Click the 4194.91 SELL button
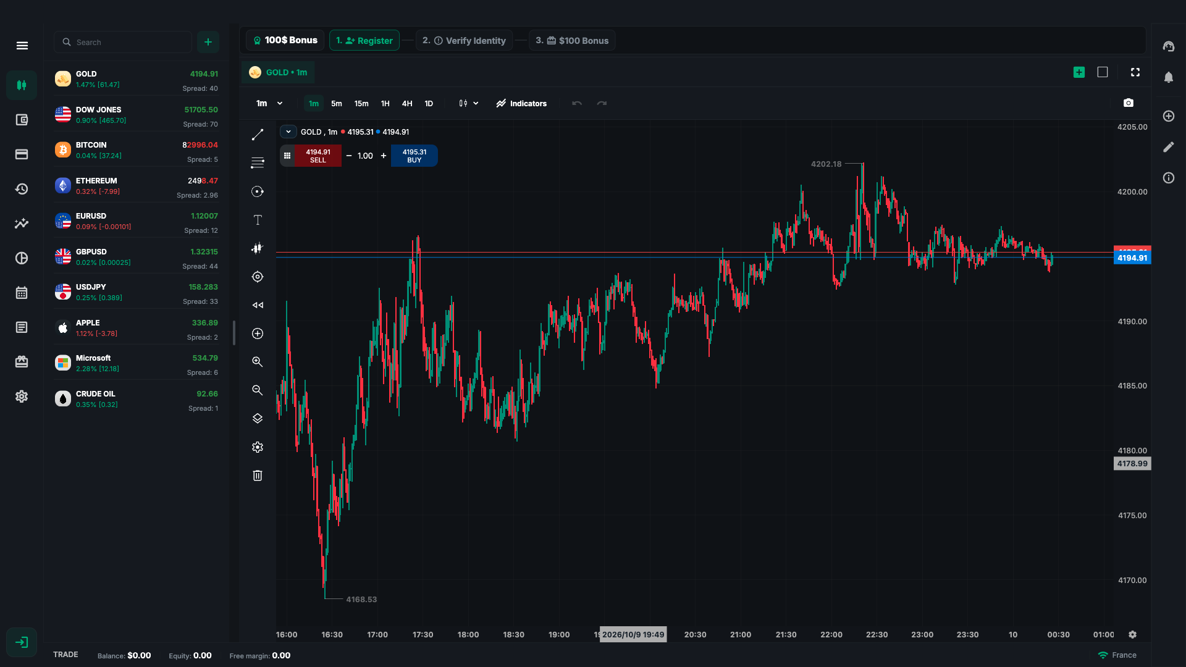This screenshot has height=667, width=1186. point(318,156)
